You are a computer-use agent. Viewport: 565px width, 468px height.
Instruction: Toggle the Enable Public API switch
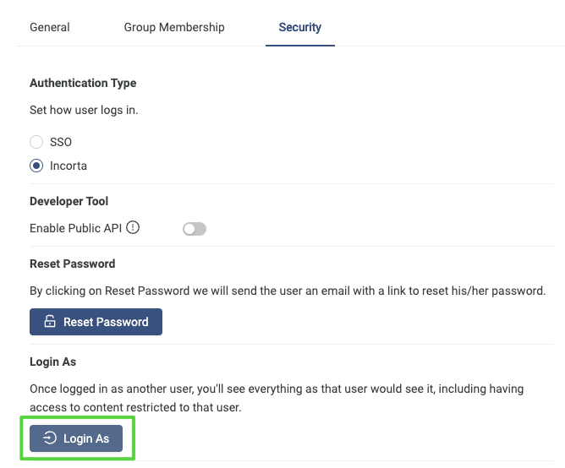[195, 228]
